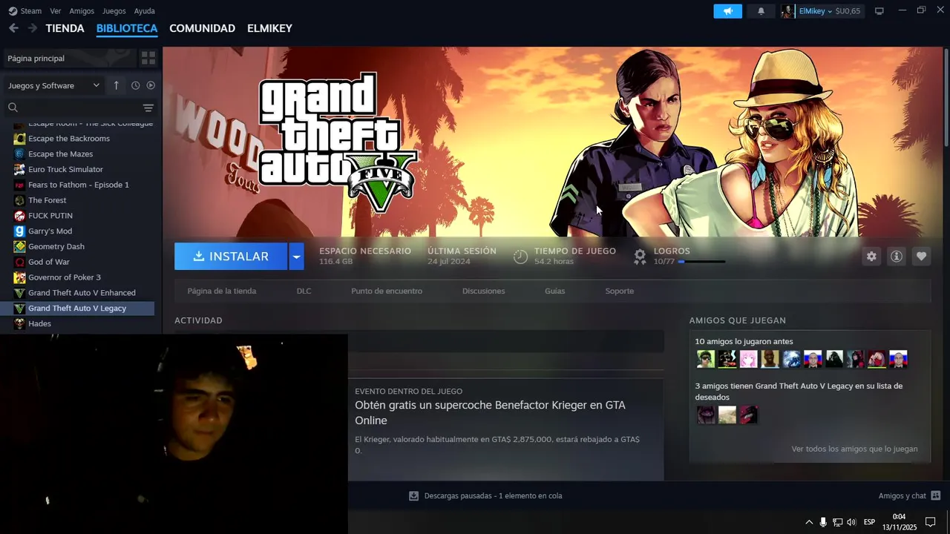Go to TIENDA tab
950x534 pixels.
click(x=65, y=28)
